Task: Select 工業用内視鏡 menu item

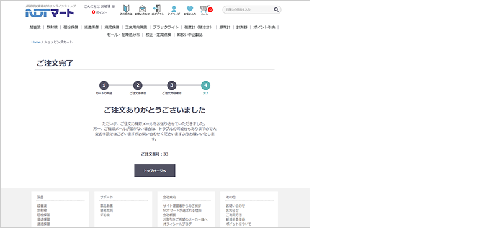Action: tap(136, 27)
